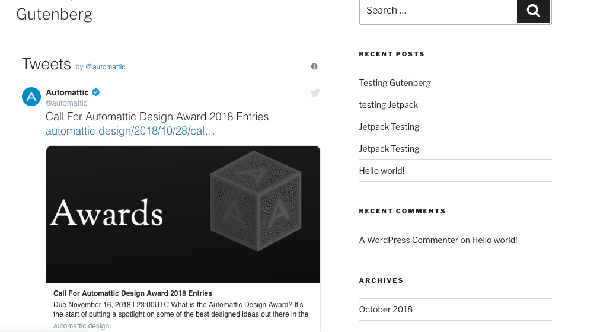Open the A WordPress Commenter link

(x=408, y=240)
